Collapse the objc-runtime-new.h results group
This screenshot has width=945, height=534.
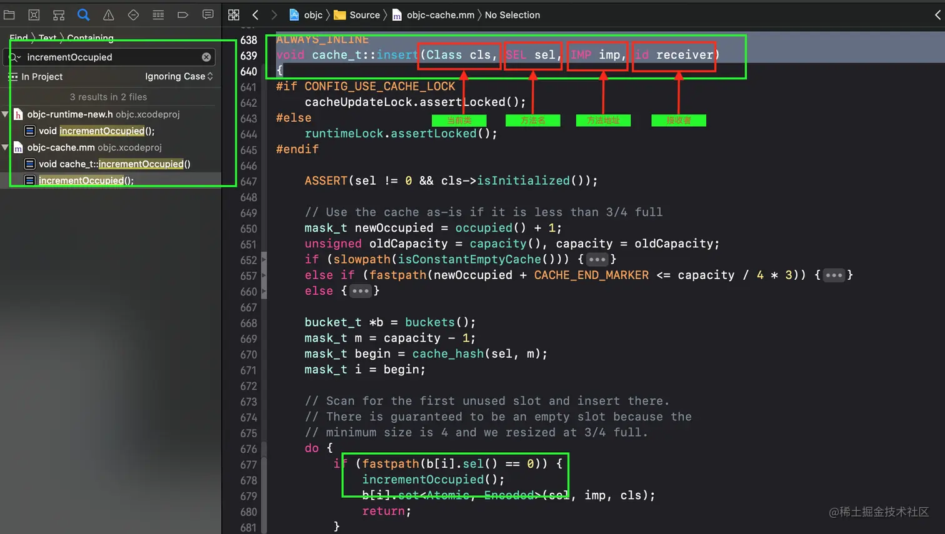[x=5, y=114]
